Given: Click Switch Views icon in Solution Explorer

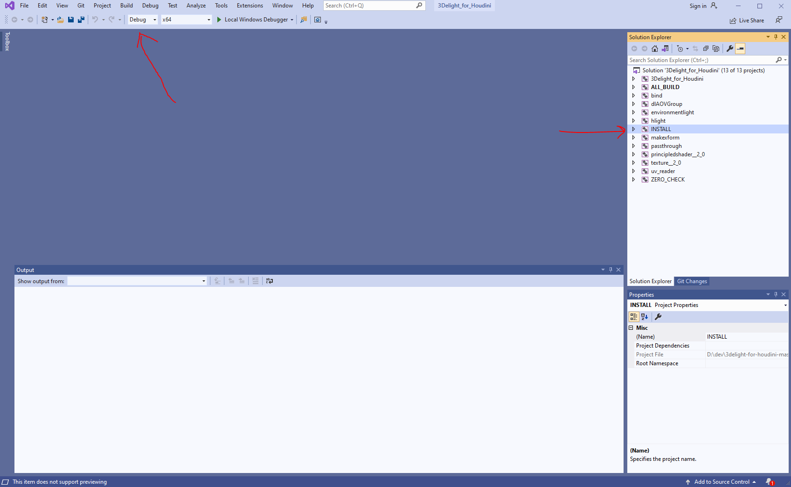Looking at the screenshot, I should (665, 49).
